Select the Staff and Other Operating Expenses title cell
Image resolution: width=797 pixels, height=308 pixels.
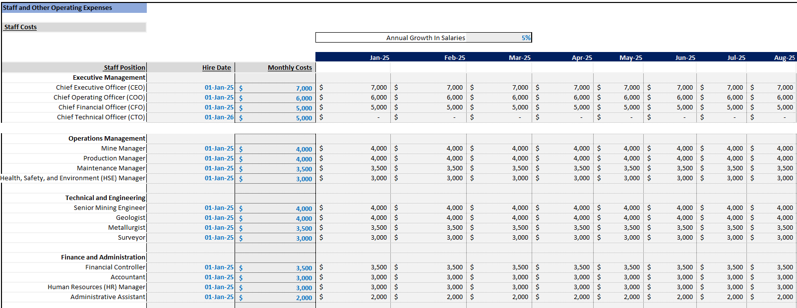[x=74, y=8]
